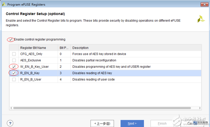Viewport: 210px width, 127px height.
Task: Uncheck the W_EN_B_Key_User checkbox
Action: coord(14,67)
